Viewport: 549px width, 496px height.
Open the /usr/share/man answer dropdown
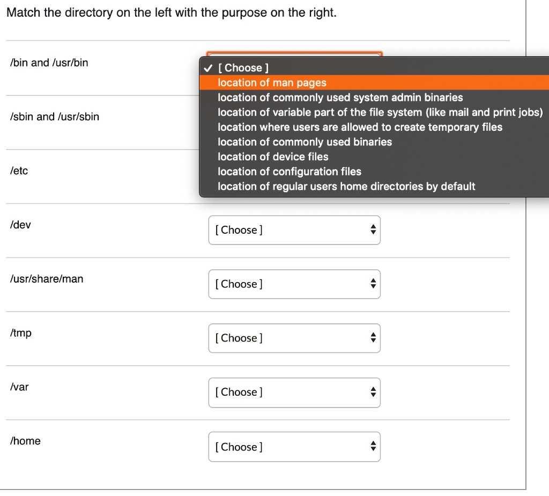tap(294, 284)
